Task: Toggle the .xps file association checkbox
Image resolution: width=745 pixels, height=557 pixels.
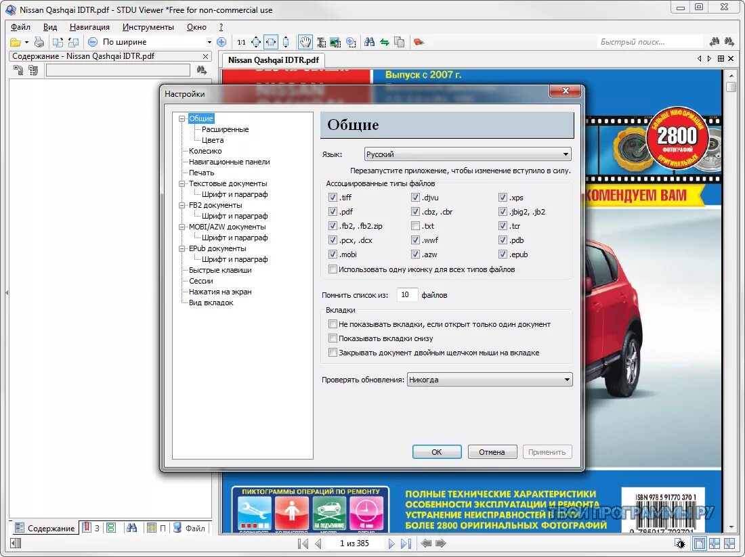Action: 503,197
